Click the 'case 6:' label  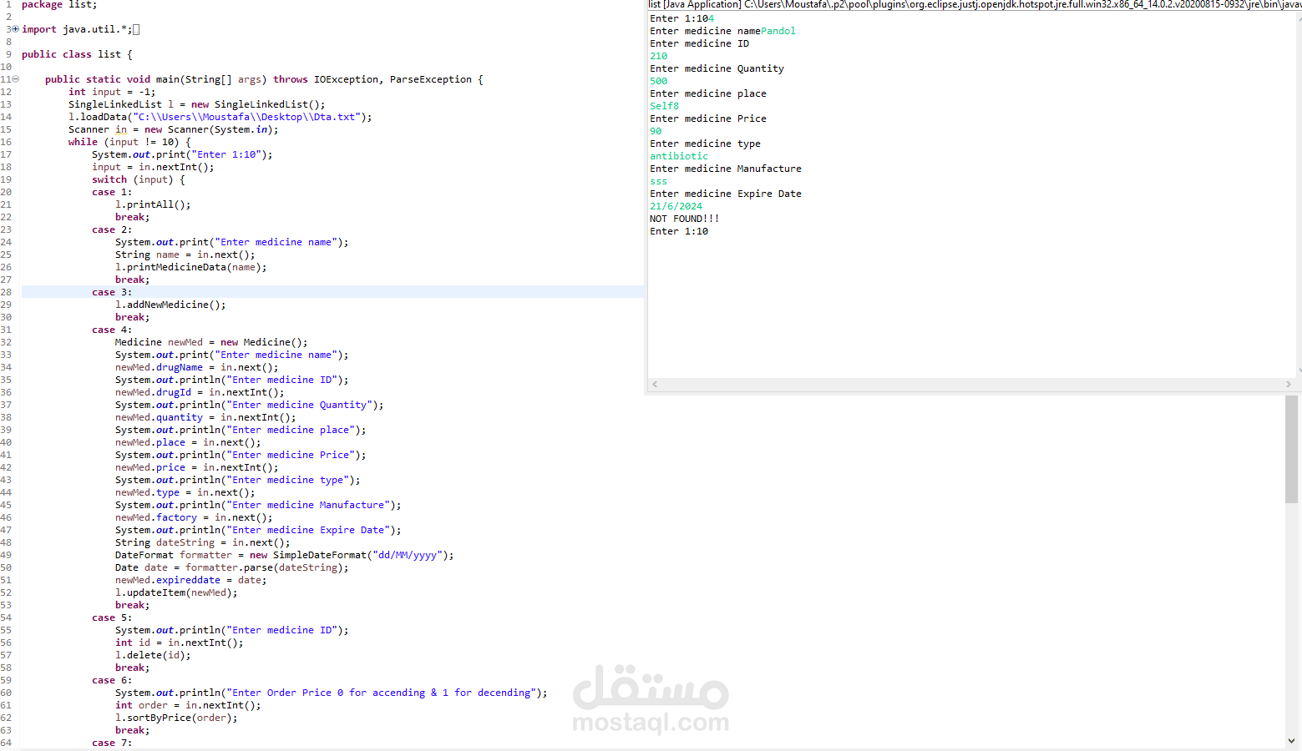pyautogui.click(x=112, y=680)
